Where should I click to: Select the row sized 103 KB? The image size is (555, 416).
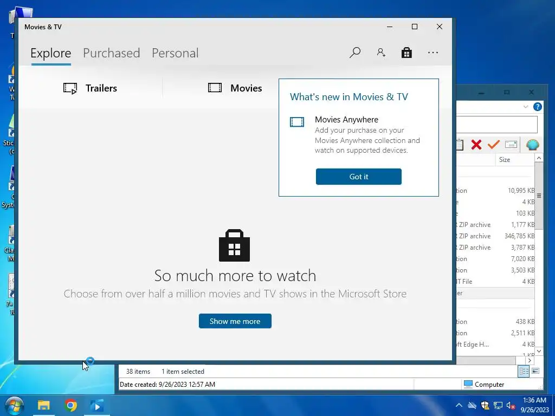click(x=495, y=213)
